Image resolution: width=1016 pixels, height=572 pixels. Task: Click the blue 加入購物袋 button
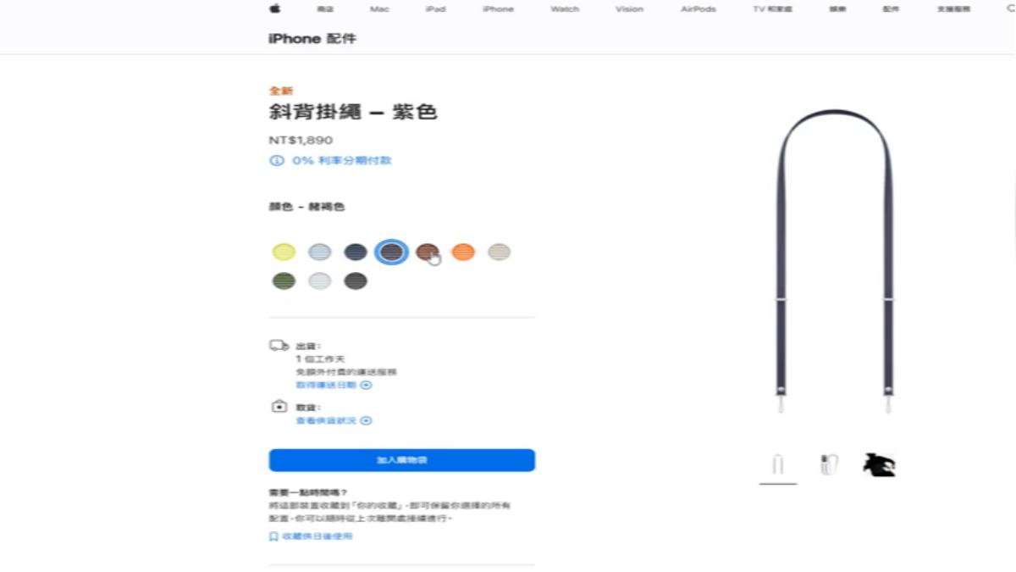pyautogui.click(x=402, y=460)
